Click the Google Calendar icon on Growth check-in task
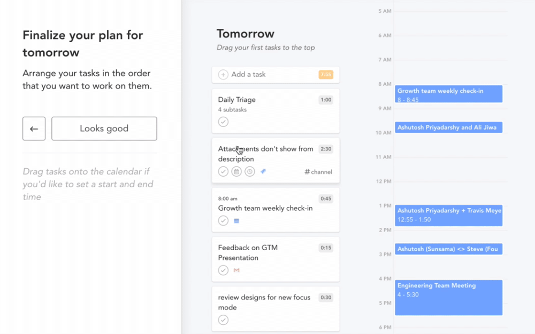Image resolution: width=535 pixels, height=334 pixels. click(x=236, y=220)
